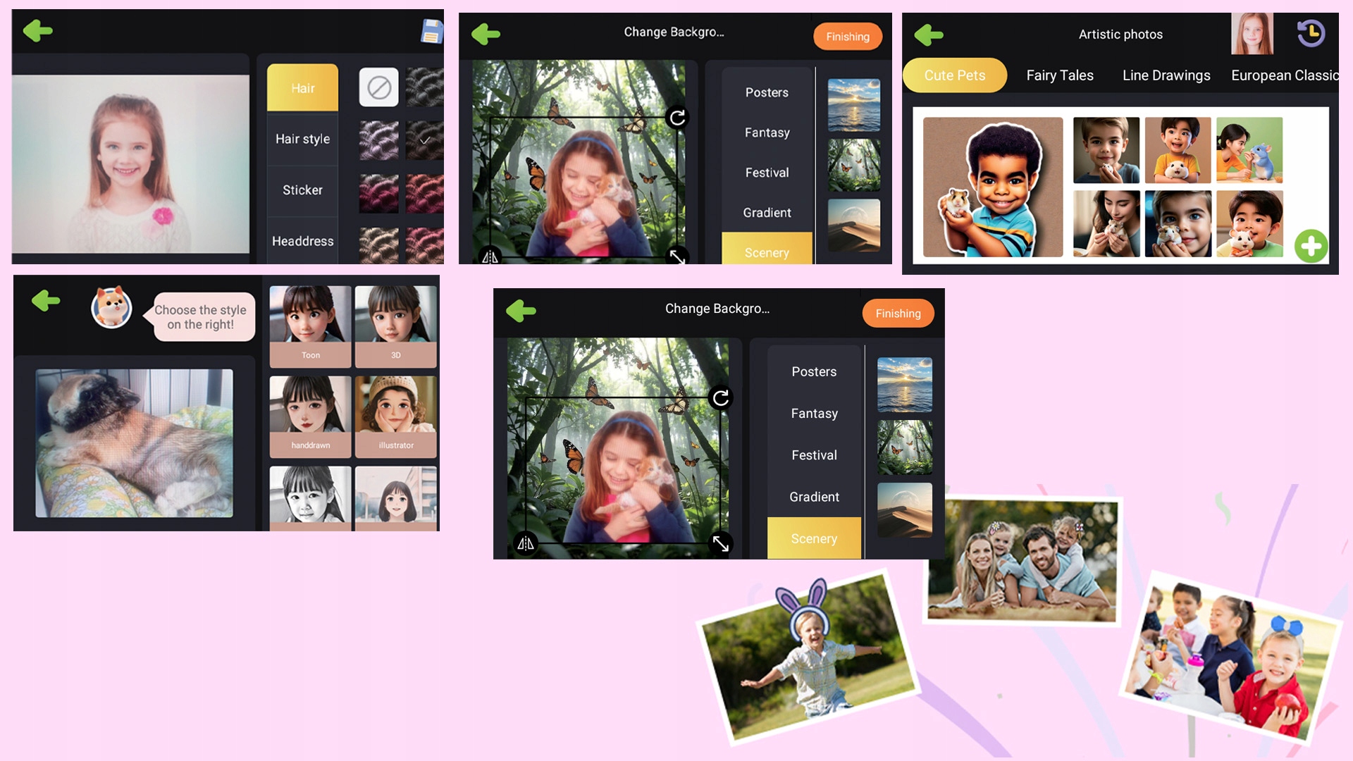
Task: Pick the magenta pink hair color swatch
Action: point(378,193)
